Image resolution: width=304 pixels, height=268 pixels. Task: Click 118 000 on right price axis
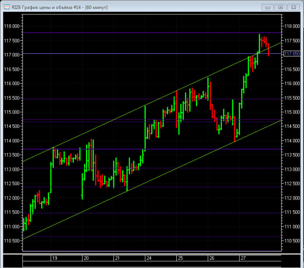click(292, 26)
